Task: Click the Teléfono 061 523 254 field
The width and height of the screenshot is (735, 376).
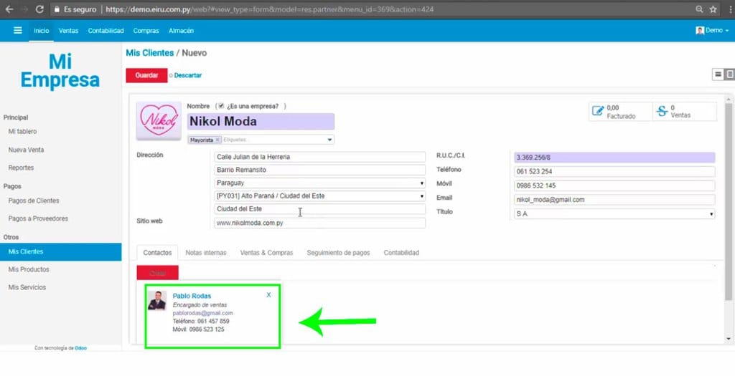Action: click(614, 172)
